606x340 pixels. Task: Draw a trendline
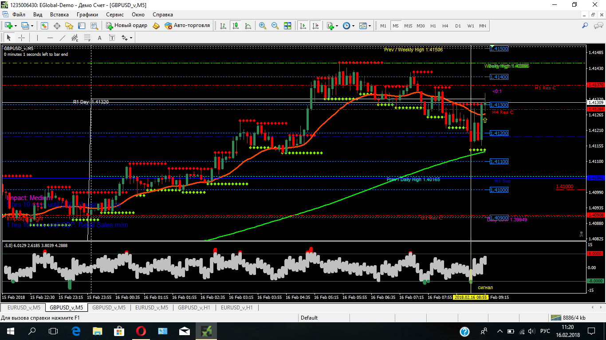pyautogui.click(x=63, y=38)
